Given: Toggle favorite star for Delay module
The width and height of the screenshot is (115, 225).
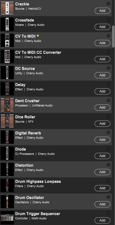Looking at the screenshot, I should click(x=108, y=84).
